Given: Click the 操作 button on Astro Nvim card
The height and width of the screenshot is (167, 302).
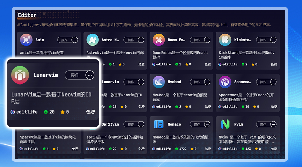Looking at the screenshot, I should click(x=131, y=40).
